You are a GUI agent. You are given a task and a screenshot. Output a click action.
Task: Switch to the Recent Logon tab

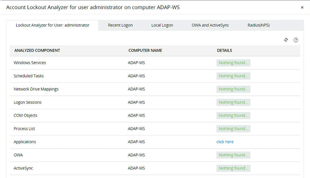tap(120, 25)
